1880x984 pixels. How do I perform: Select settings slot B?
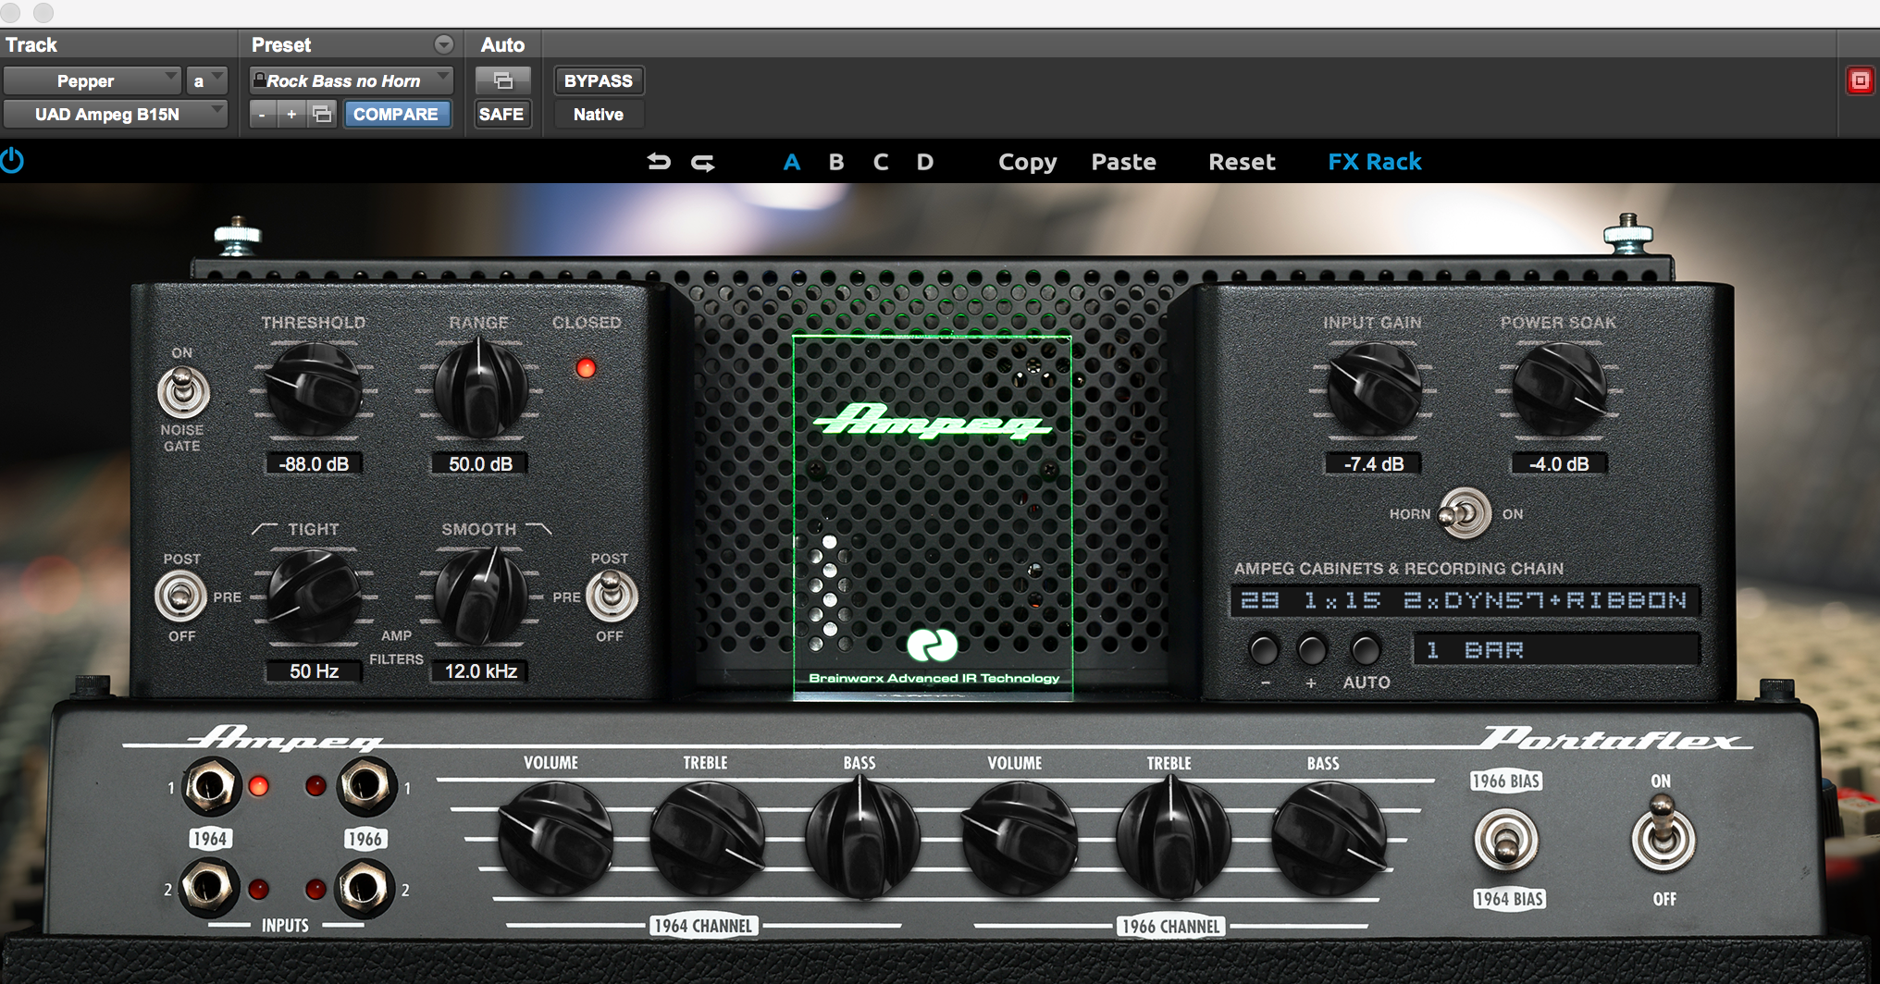(836, 162)
